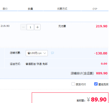Open the 省130元:yx coupon dropdown
This screenshot has width=110, height=103.
(37, 53)
